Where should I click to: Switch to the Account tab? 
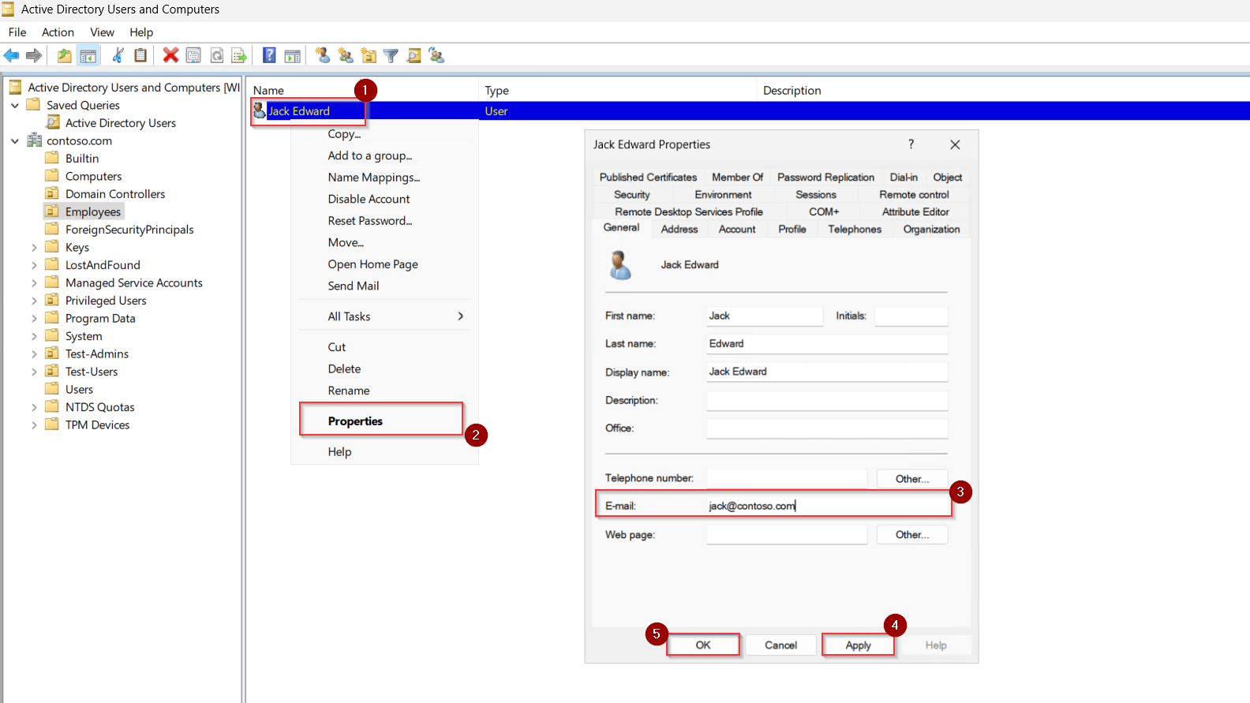coord(737,230)
